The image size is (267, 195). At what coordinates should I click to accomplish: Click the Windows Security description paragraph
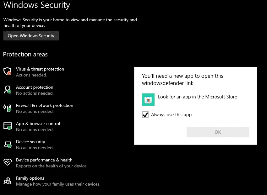click(70, 23)
